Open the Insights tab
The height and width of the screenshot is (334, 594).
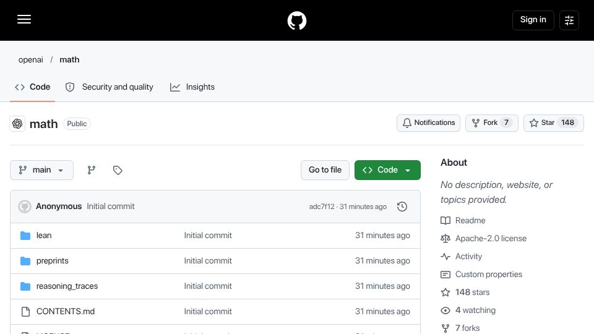click(x=192, y=87)
